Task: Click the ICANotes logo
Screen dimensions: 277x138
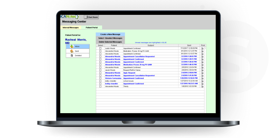Action: [x=69, y=16]
